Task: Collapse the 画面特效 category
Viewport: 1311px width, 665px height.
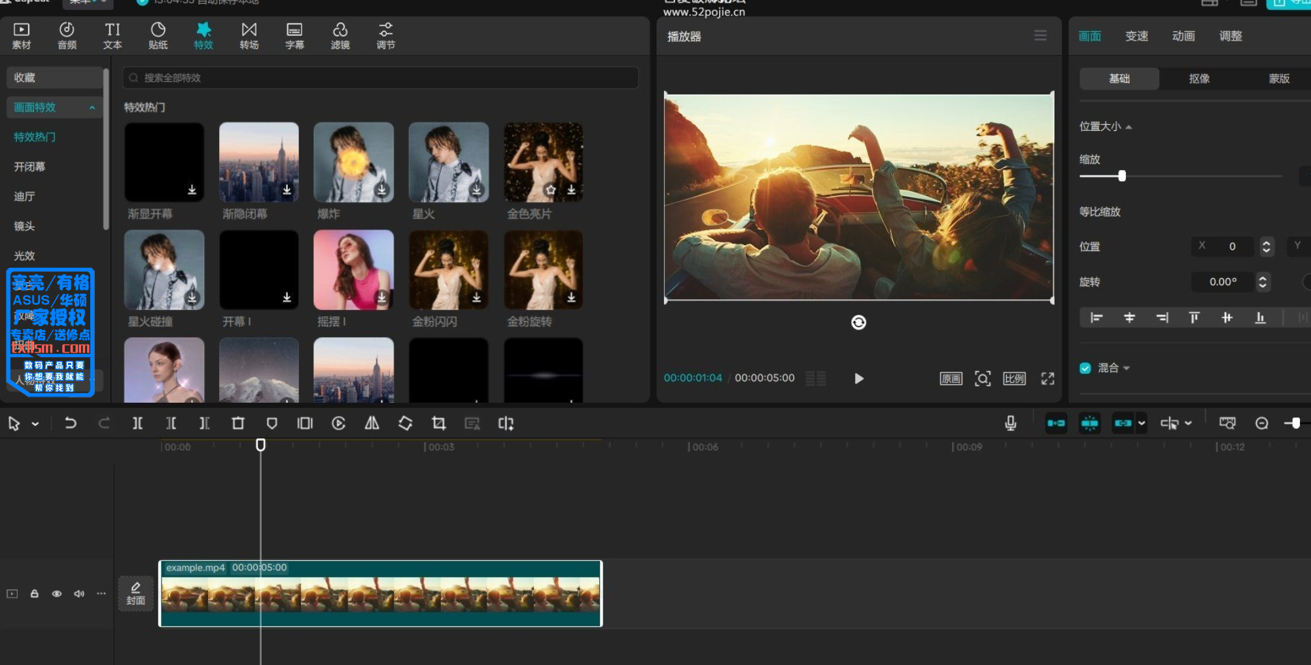Action: click(x=92, y=107)
